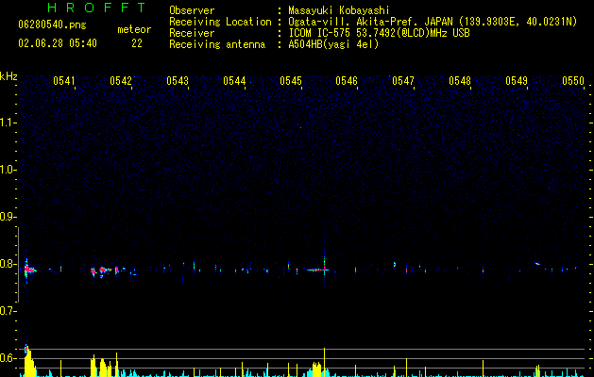Click the 0.8 kHz frequency label
The image size is (594, 377).
tap(8, 264)
